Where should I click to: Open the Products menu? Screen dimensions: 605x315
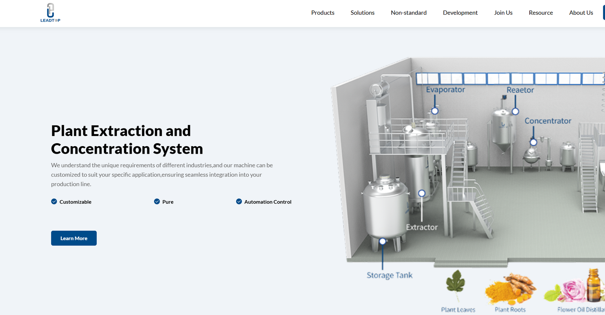(x=323, y=13)
